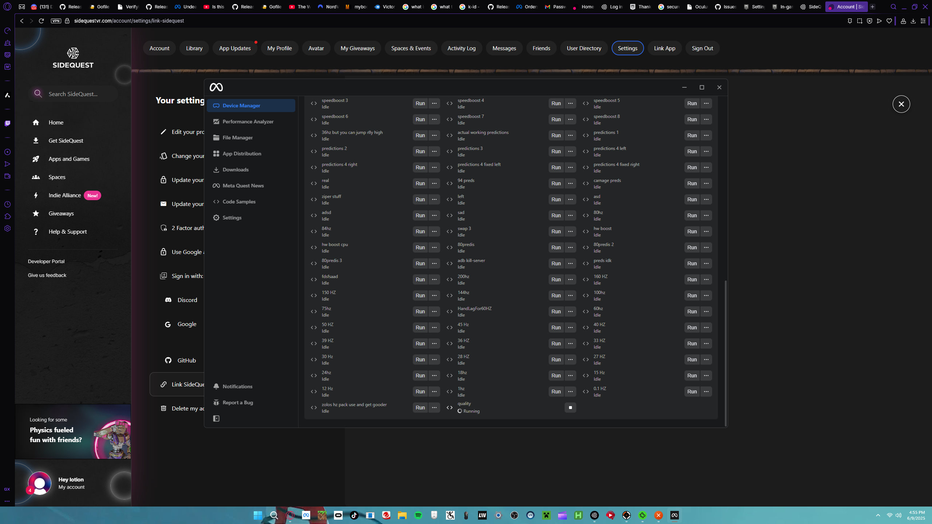
Task: Open Notifications bell in Meta sidebar
Action: tap(216, 386)
